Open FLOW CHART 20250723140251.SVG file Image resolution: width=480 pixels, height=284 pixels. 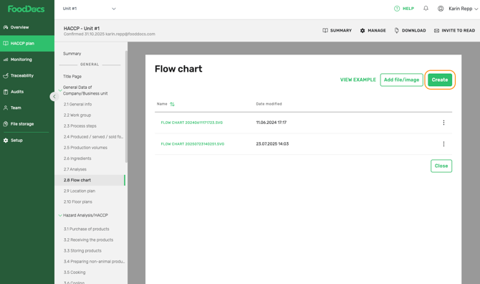(x=193, y=144)
